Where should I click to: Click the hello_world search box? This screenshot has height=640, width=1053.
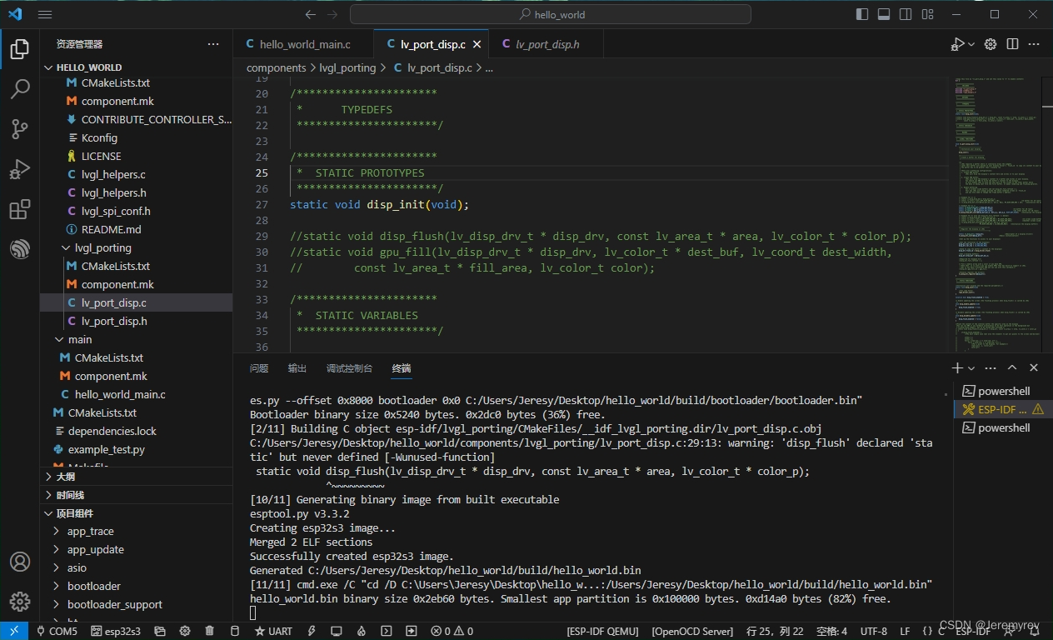pos(551,14)
